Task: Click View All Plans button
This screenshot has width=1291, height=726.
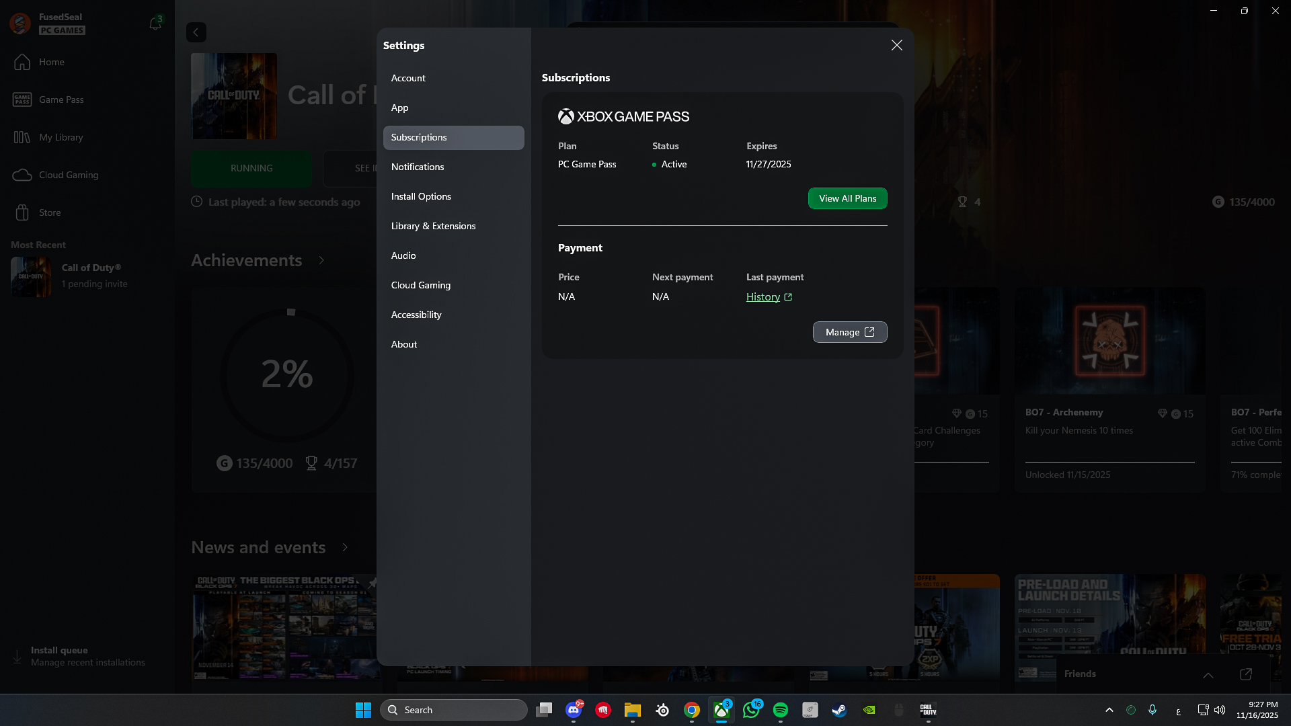Action: 847,198
